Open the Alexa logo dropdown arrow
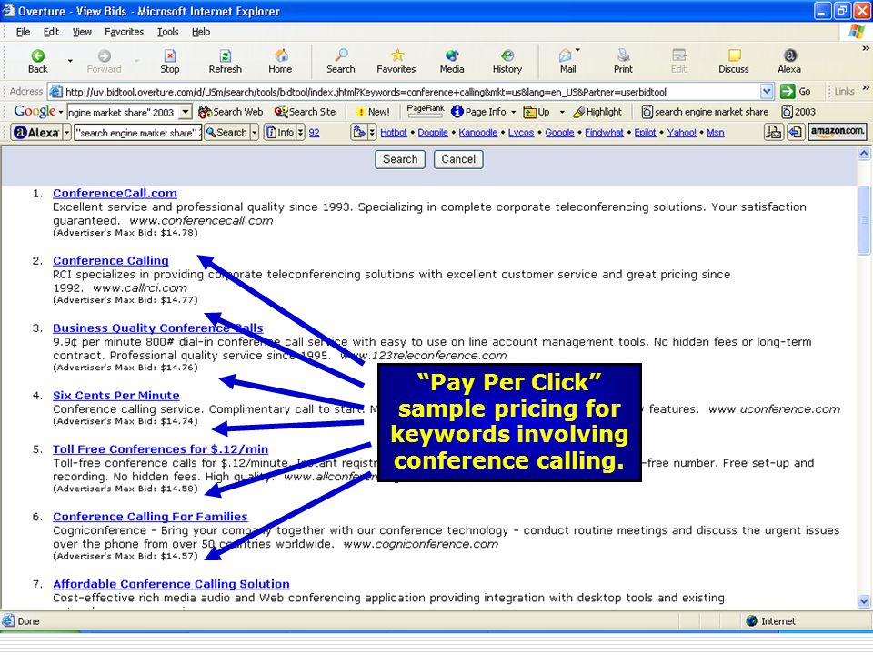 pos(66,133)
